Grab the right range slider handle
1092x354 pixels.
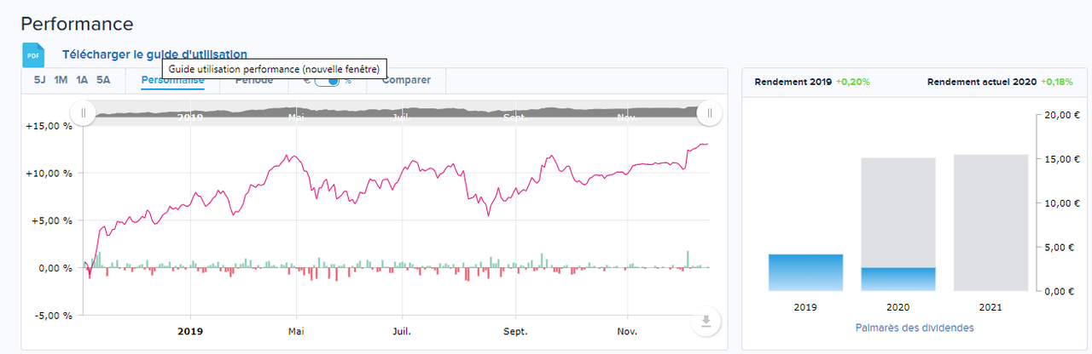pos(710,112)
